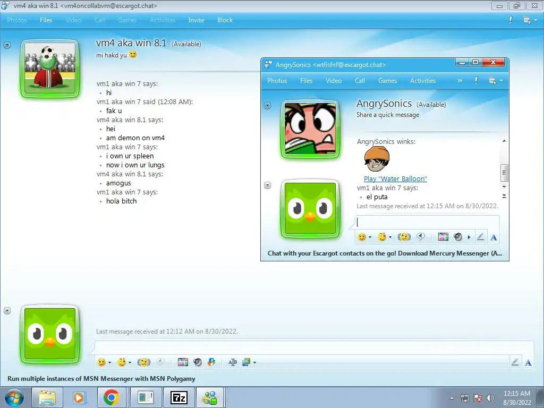Click message input box in vm4 window

tap(314, 347)
